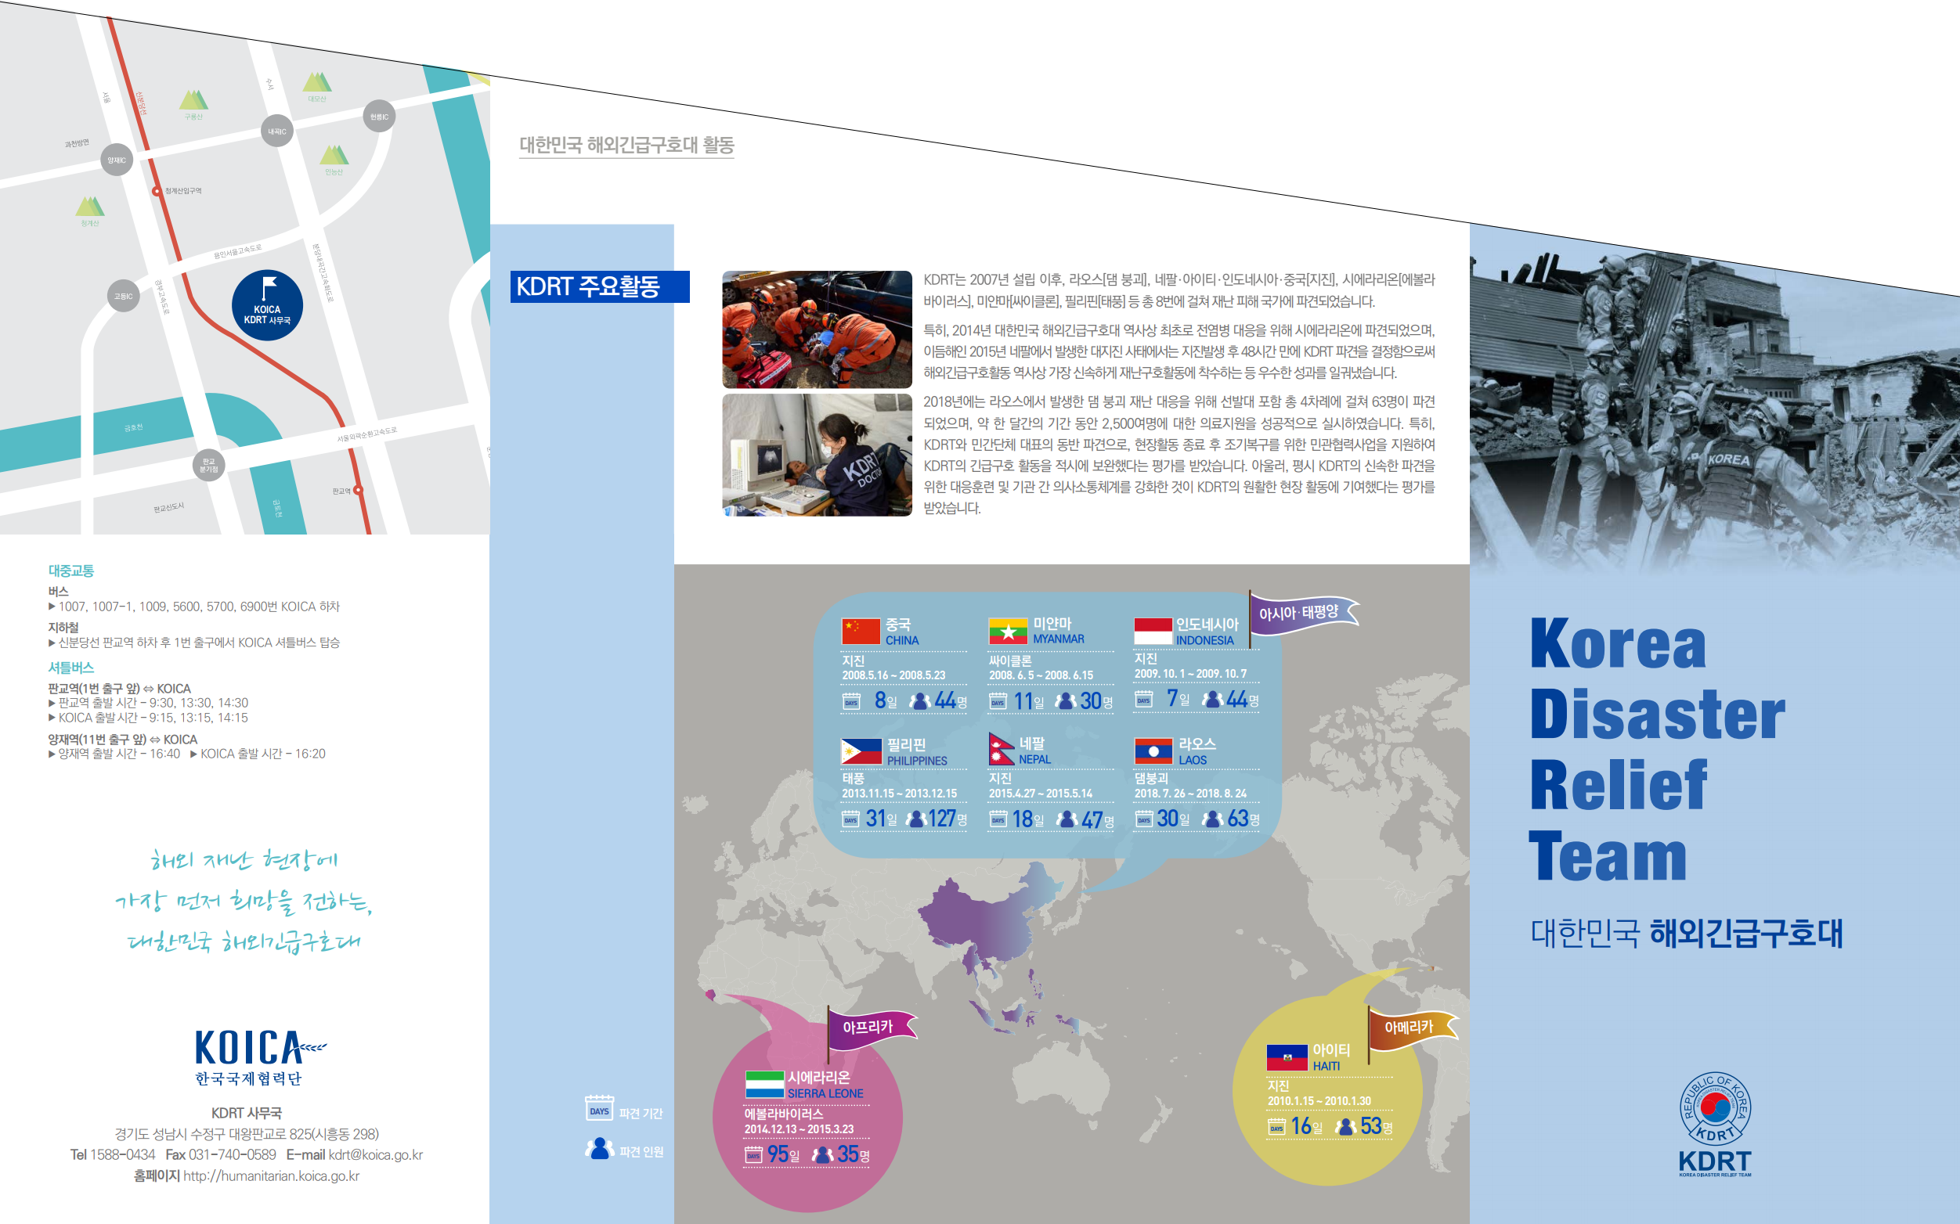Click the 구룡산 mountain icon
Image resolution: width=1960 pixels, height=1224 pixels.
tap(193, 99)
